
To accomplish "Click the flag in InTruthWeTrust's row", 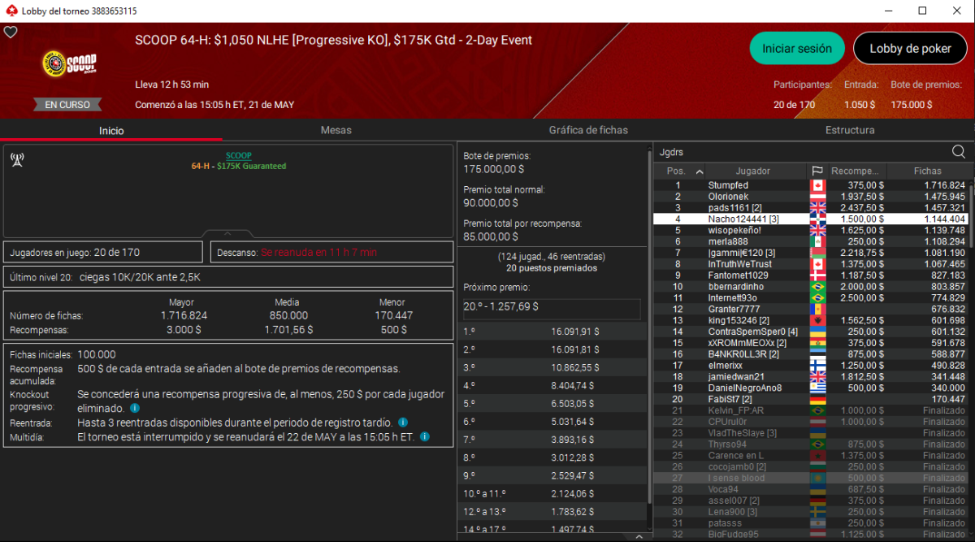I will click(x=817, y=264).
